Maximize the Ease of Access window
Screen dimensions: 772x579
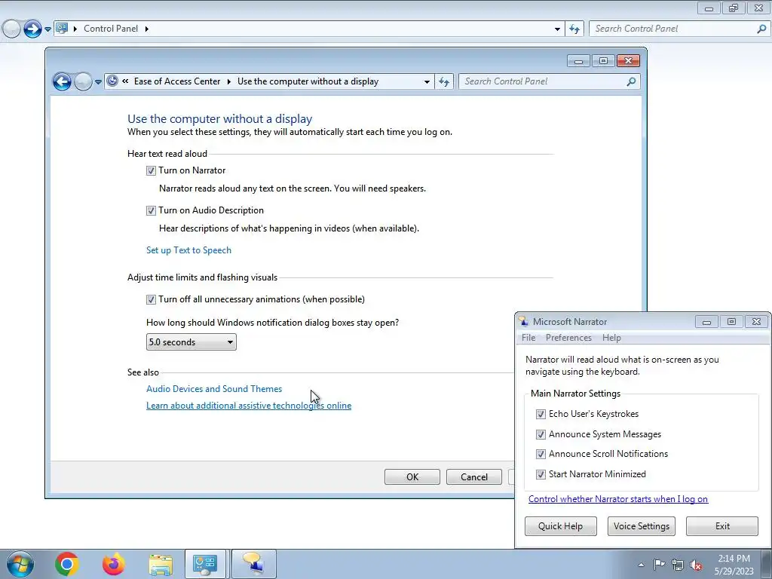(x=603, y=61)
